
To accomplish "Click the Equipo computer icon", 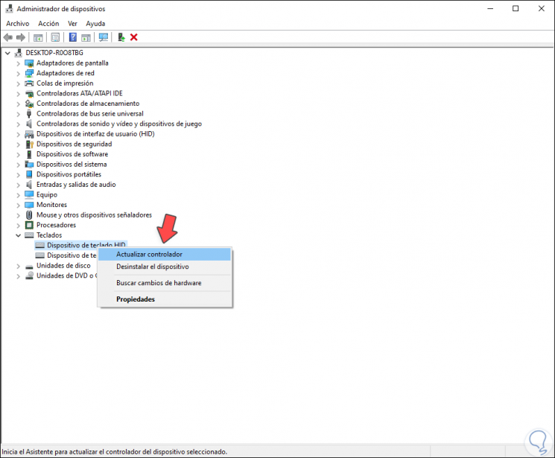I will pos(29,194).
